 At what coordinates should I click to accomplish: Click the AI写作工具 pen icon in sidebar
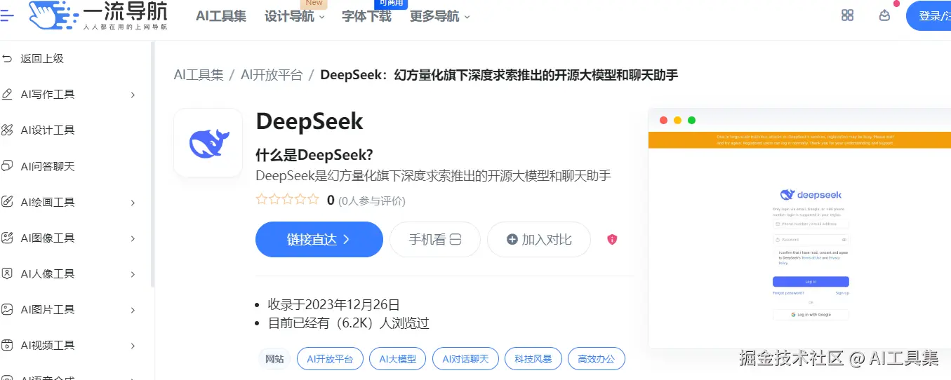click(x=7, y=95)
